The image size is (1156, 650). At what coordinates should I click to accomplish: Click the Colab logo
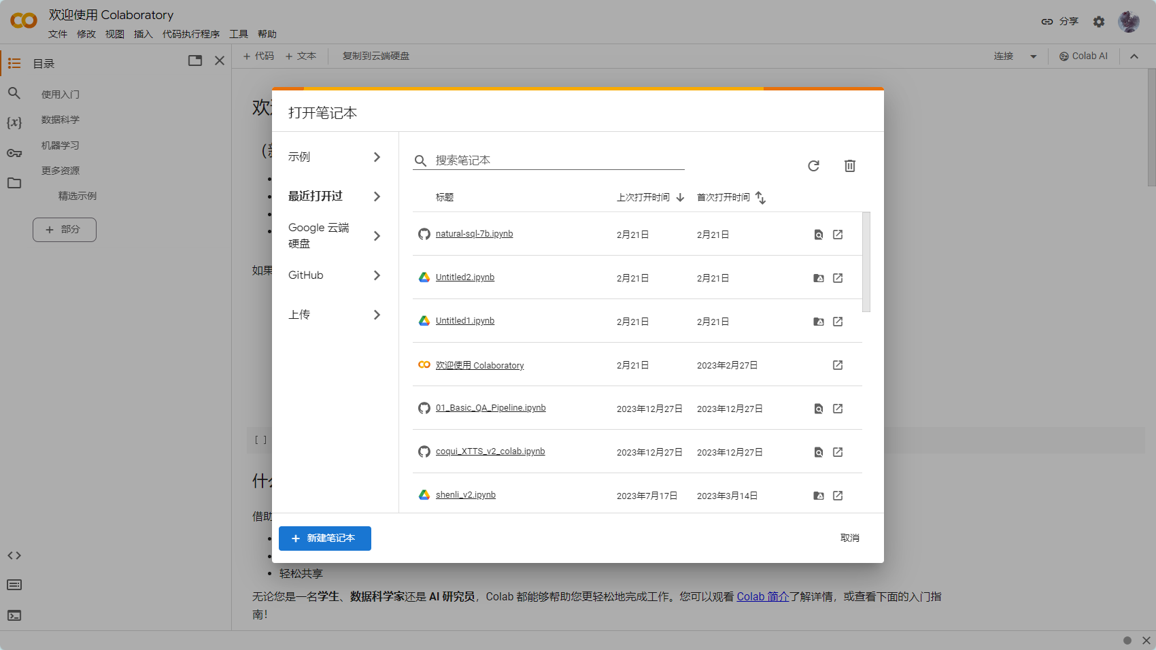click(24, 20)
